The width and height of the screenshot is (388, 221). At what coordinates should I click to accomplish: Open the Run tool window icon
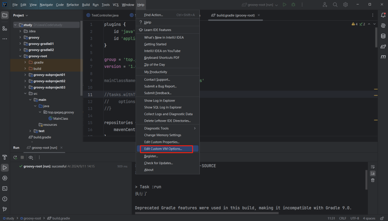[5, 168]
